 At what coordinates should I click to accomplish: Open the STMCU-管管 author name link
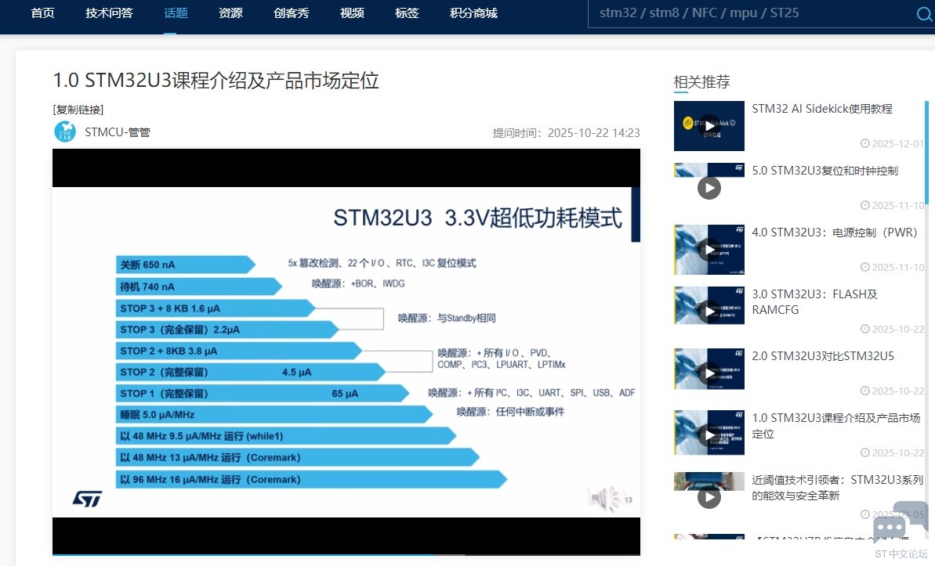[118, 132]
